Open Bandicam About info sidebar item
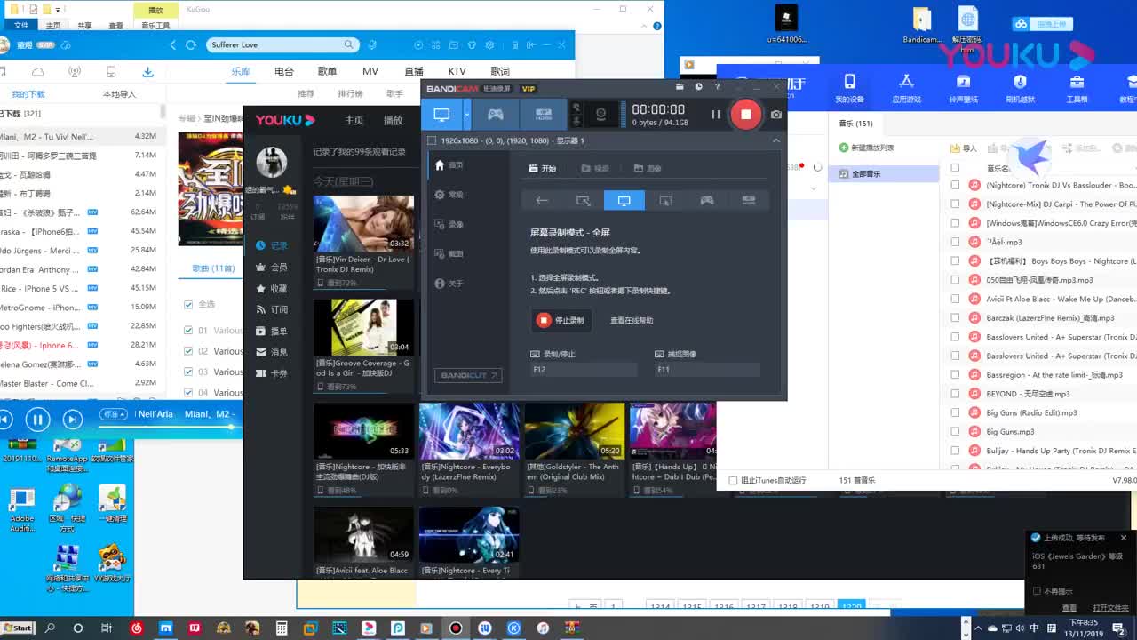The image size is (1137, 640). [x=449, y=284]
